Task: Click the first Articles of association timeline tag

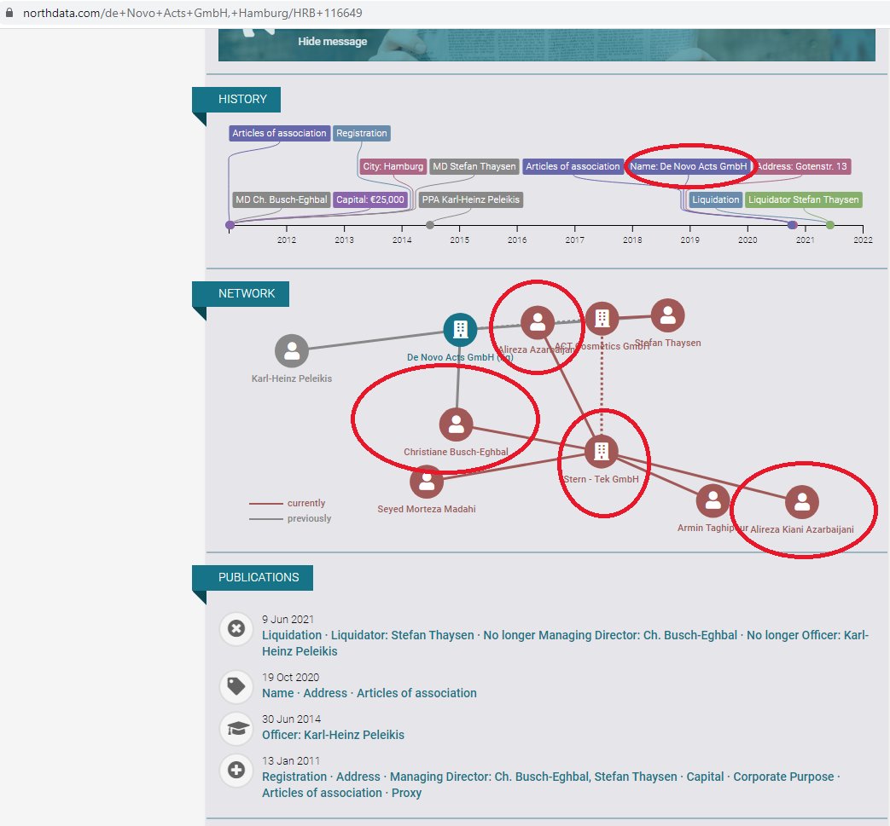Action: (x=279, y=133)
